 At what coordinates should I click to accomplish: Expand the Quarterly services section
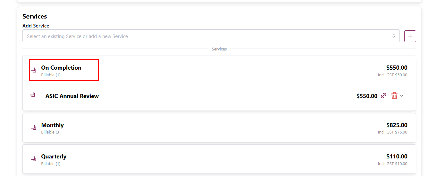point(54,157)
